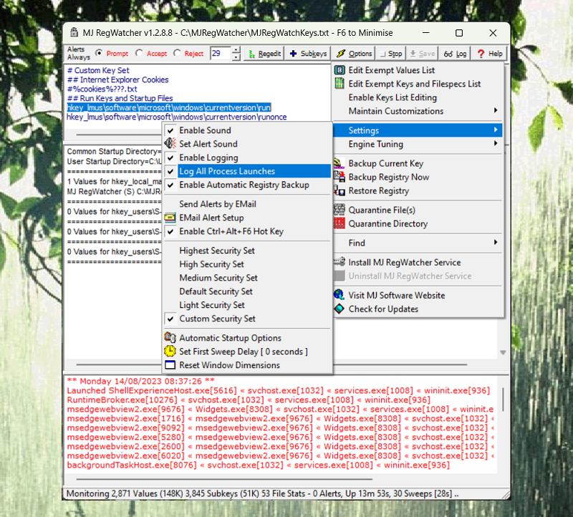
Task: Open the Options toolbar menu
Action: pyautogui.click(x=354, y=54)
